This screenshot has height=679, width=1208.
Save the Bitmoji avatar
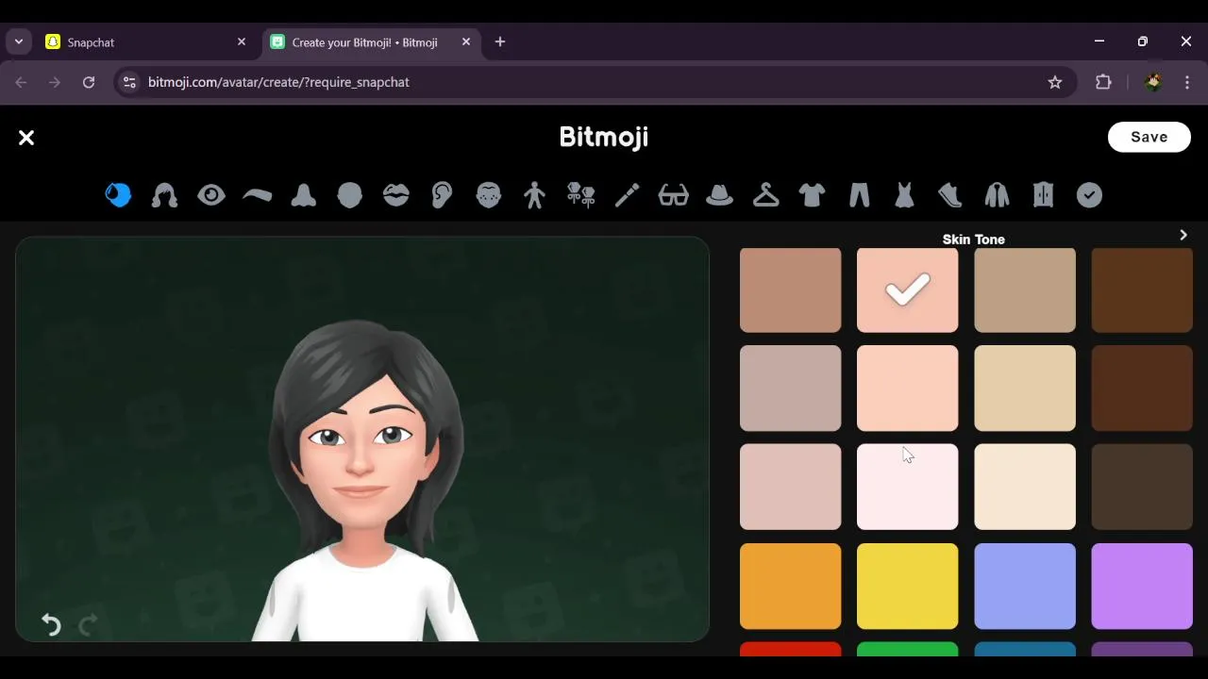click(x=1149, y=137)
